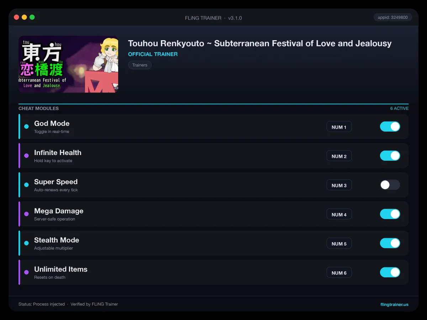Image resolution: width=427 pixels, height=320 pixels.
Task: Disable the Unlimited Items toggle
Action: point(390,272)
